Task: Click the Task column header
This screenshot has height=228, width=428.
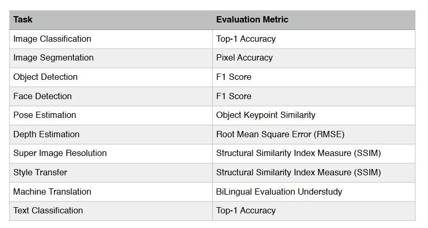Action: [23, 20]
